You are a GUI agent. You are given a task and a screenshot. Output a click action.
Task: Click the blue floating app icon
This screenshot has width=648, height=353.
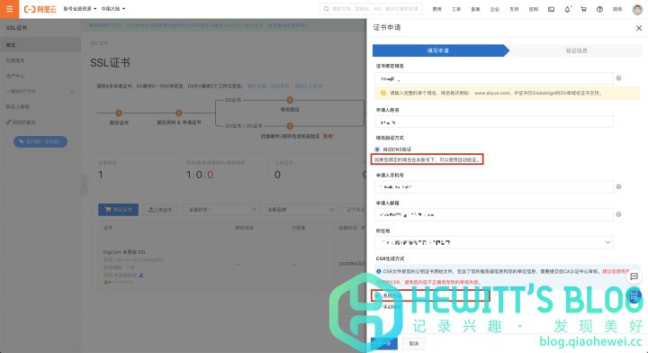(634, 295)
